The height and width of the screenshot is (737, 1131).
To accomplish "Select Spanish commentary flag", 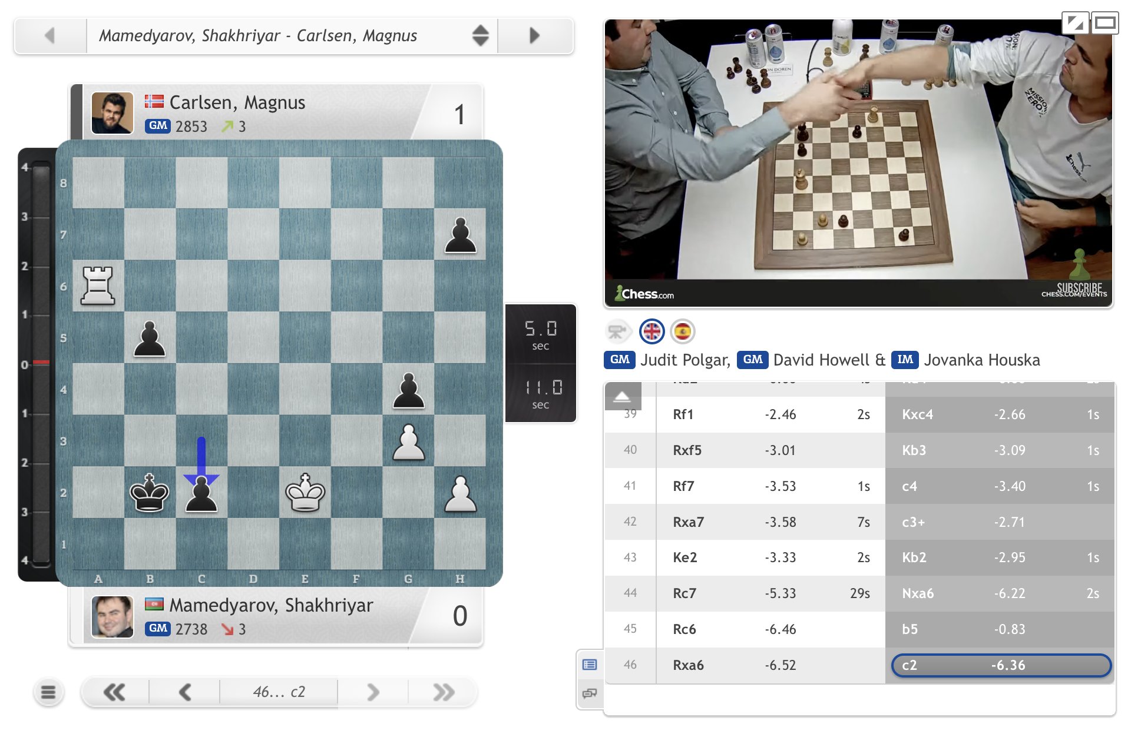I will coord(682,332).
